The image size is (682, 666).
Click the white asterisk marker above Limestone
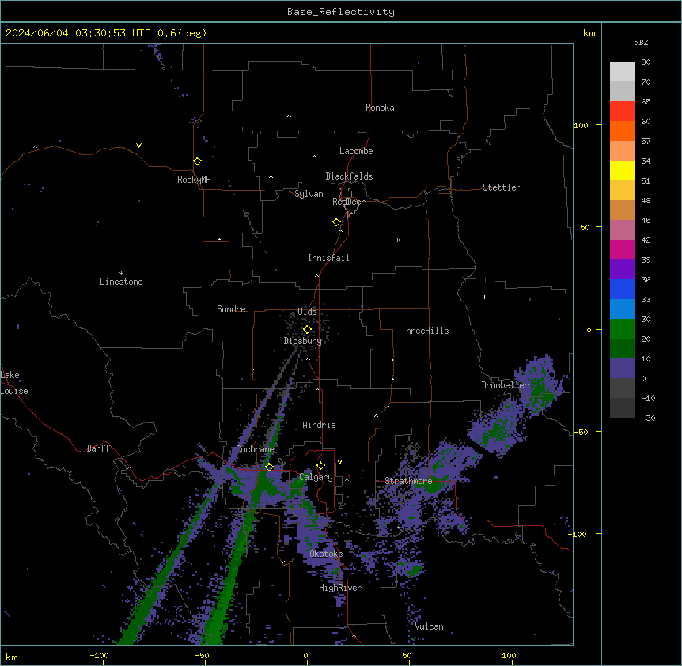click(x=121, y=274)
